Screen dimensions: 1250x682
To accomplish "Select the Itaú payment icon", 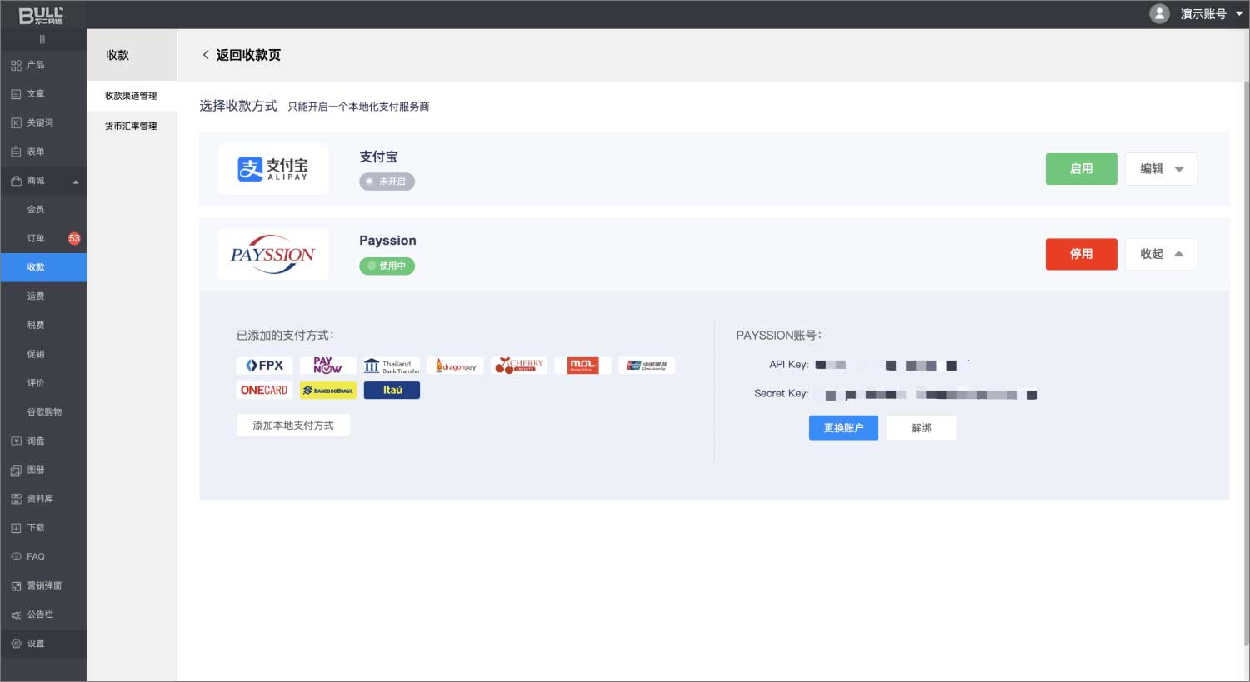I will click(x=392, y=391).
